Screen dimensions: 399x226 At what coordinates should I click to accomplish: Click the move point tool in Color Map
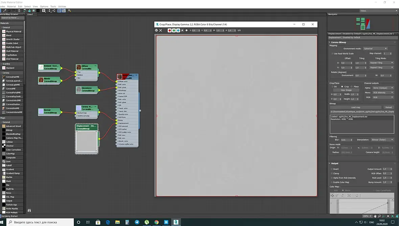pos(332,196)
